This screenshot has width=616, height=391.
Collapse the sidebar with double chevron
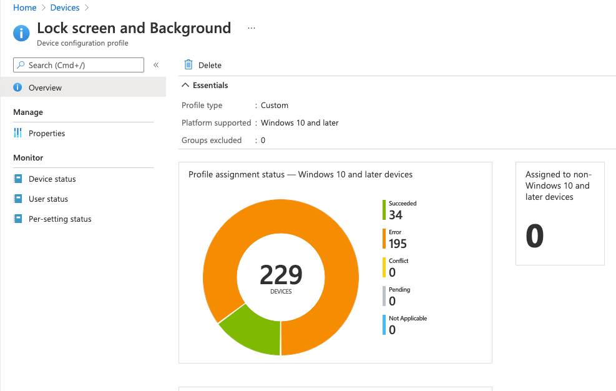156,65
